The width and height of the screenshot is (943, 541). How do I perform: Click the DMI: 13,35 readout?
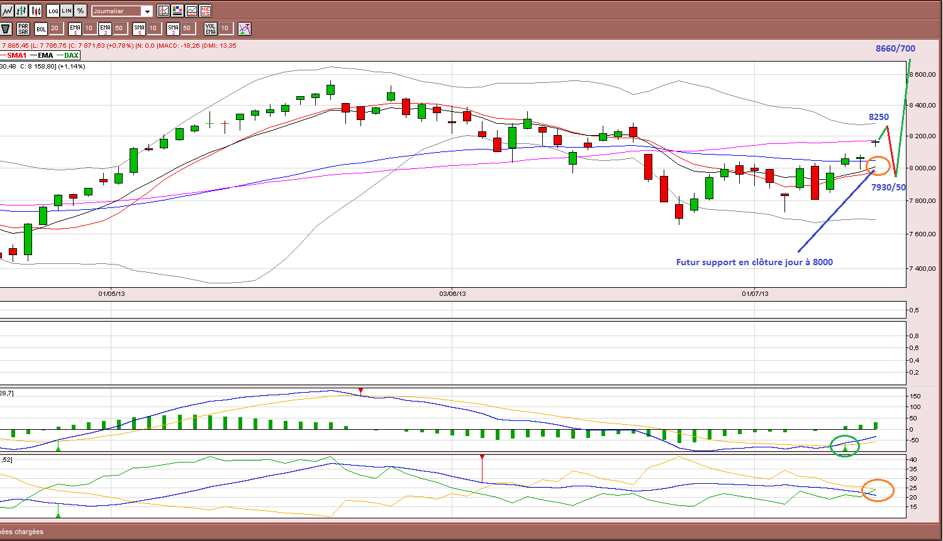pyautogui.click(x=220, y=45)
